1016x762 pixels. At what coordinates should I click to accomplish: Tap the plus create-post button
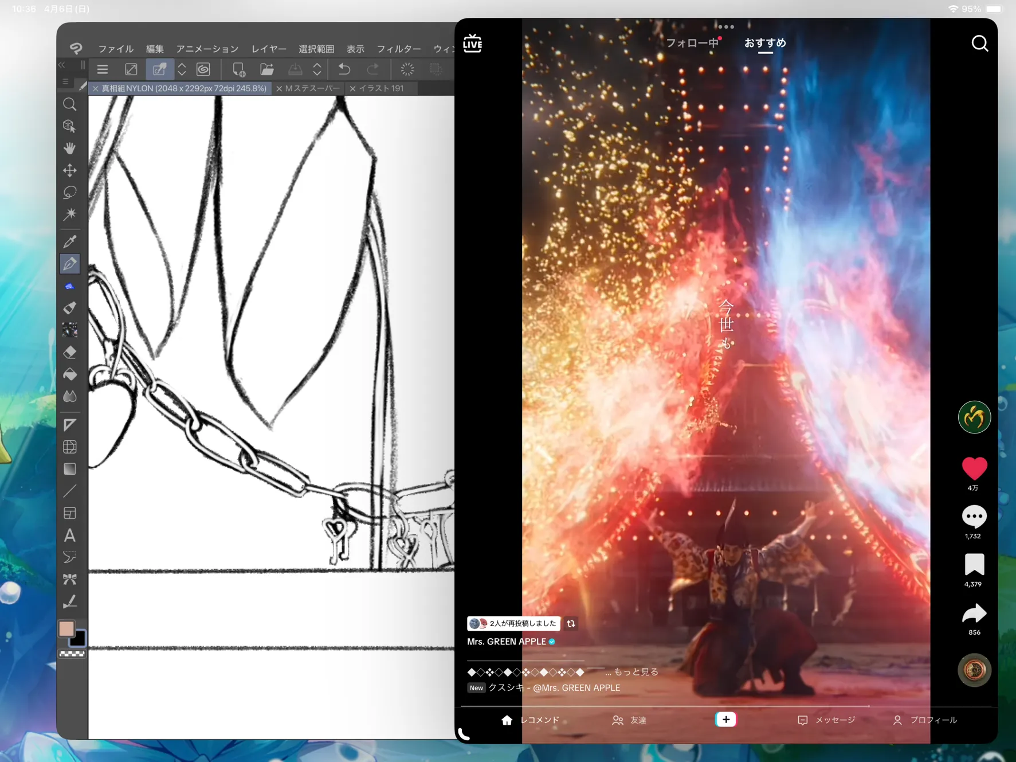click(x=725, y=720)
